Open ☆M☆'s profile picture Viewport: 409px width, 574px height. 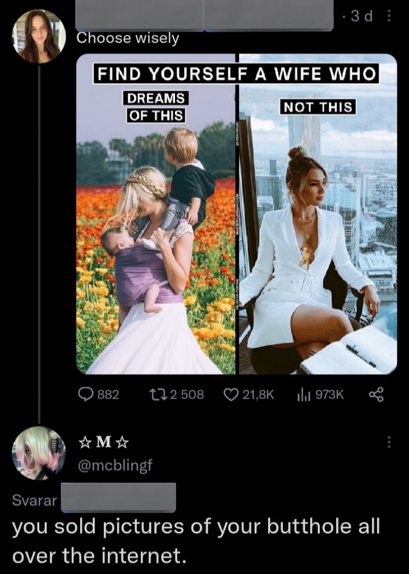[39, 453]
